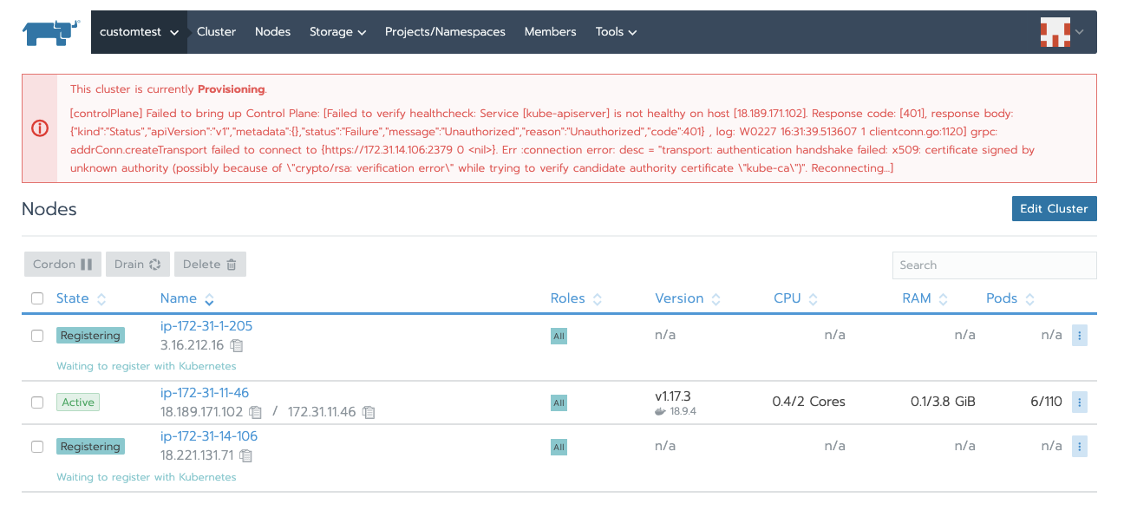Click the error info icon in the banner
This screenshot has height=517, width=1124.
[39, 128]
